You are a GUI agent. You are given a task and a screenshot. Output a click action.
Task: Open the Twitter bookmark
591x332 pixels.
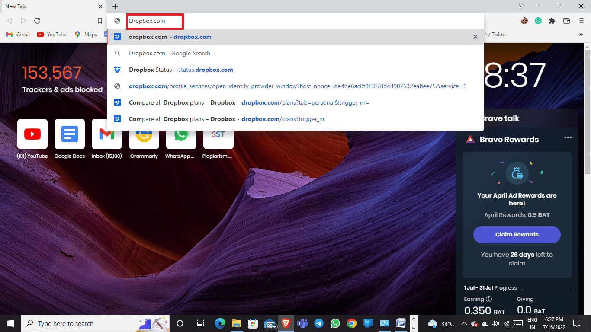(496, 35)
